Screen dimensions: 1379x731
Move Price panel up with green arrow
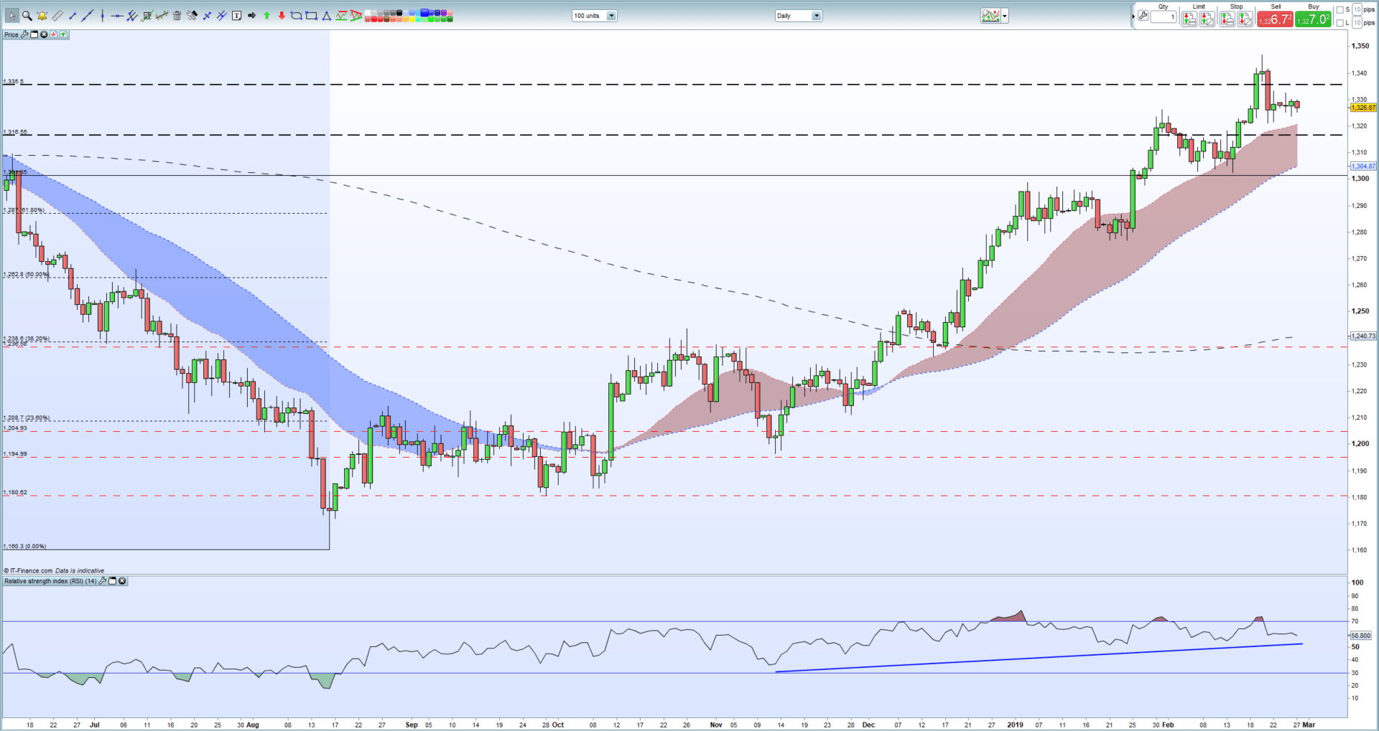(x=63, y=34)
